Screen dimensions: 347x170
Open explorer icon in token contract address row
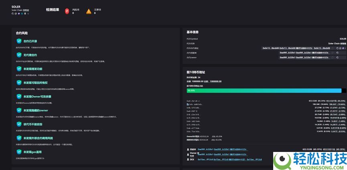[337, 48]
